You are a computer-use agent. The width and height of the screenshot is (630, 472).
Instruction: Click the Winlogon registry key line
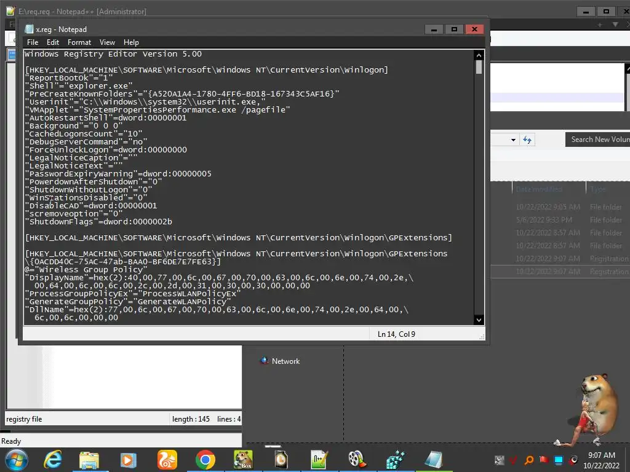(x=207, y=70)
